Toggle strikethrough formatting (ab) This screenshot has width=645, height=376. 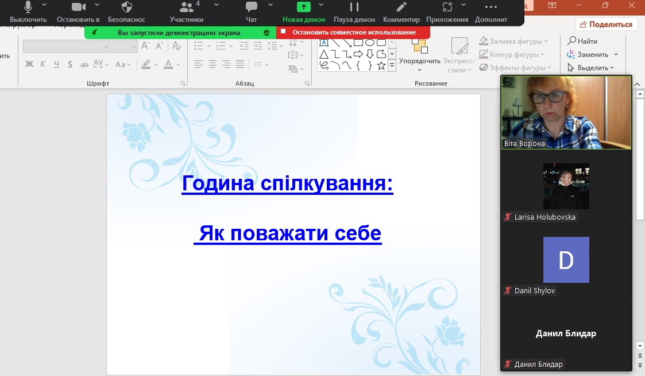click(x=84, y=64)
